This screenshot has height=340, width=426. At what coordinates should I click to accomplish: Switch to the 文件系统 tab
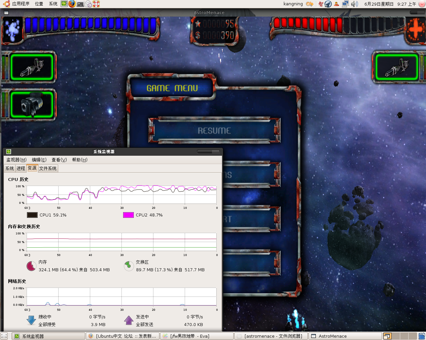[48, 169]
